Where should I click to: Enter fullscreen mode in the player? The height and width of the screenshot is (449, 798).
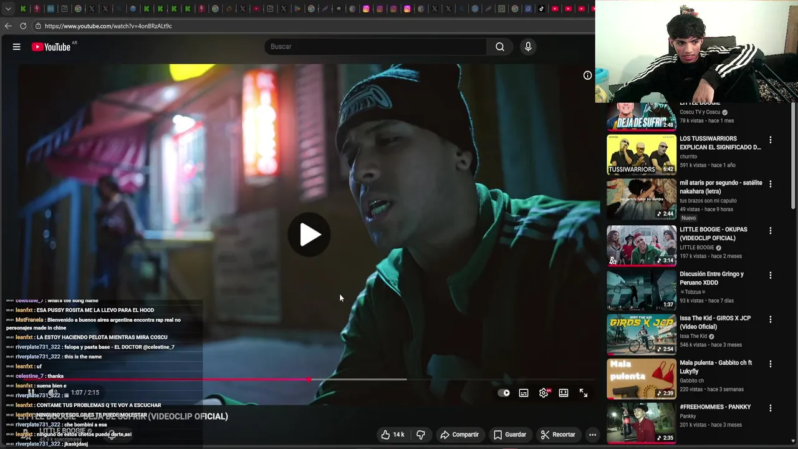(x=584, y=393)
